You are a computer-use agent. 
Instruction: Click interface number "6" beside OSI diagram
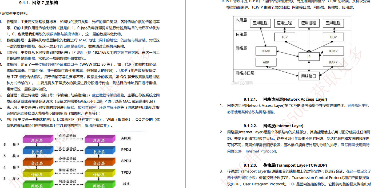(x=4, y=144)
